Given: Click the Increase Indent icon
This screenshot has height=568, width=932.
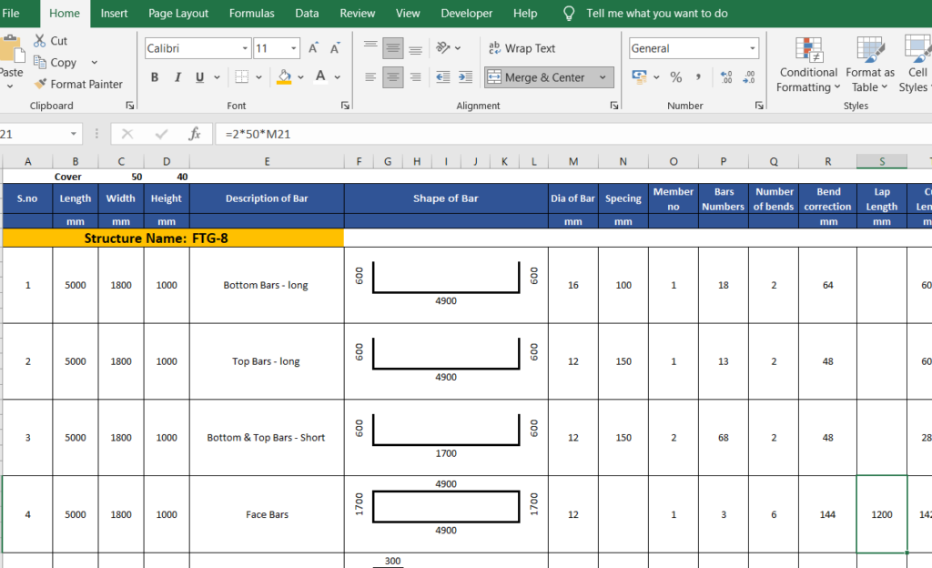Looking at the screenshot, I should pyautogui.click(x=465, y=76).
